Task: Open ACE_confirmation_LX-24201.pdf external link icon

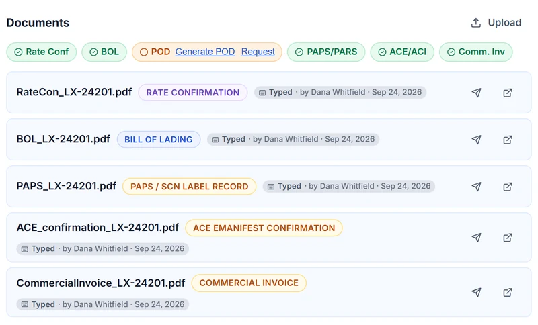Action: point(508,237)
